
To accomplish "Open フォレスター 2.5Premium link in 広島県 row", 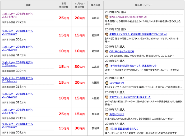I will (x=18, y=64).
